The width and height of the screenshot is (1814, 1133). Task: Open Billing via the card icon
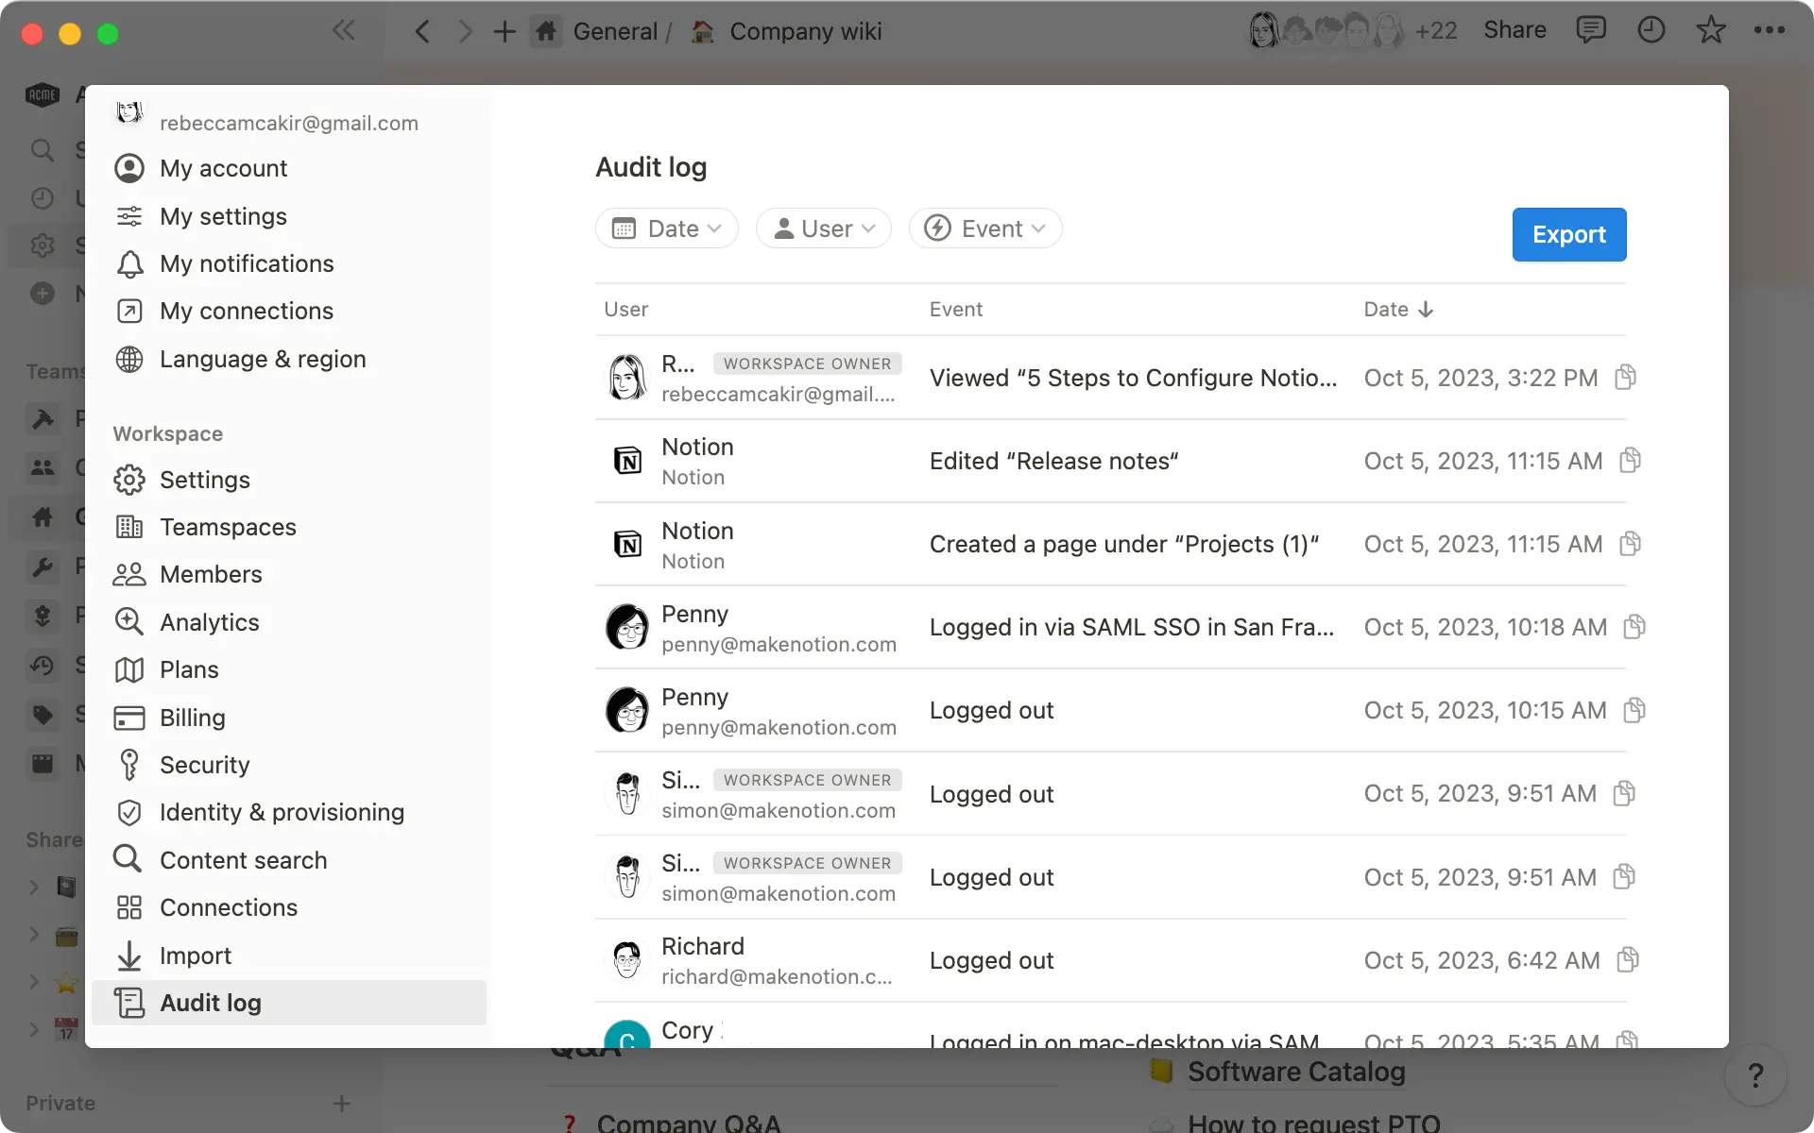click(x=130, y=718)
